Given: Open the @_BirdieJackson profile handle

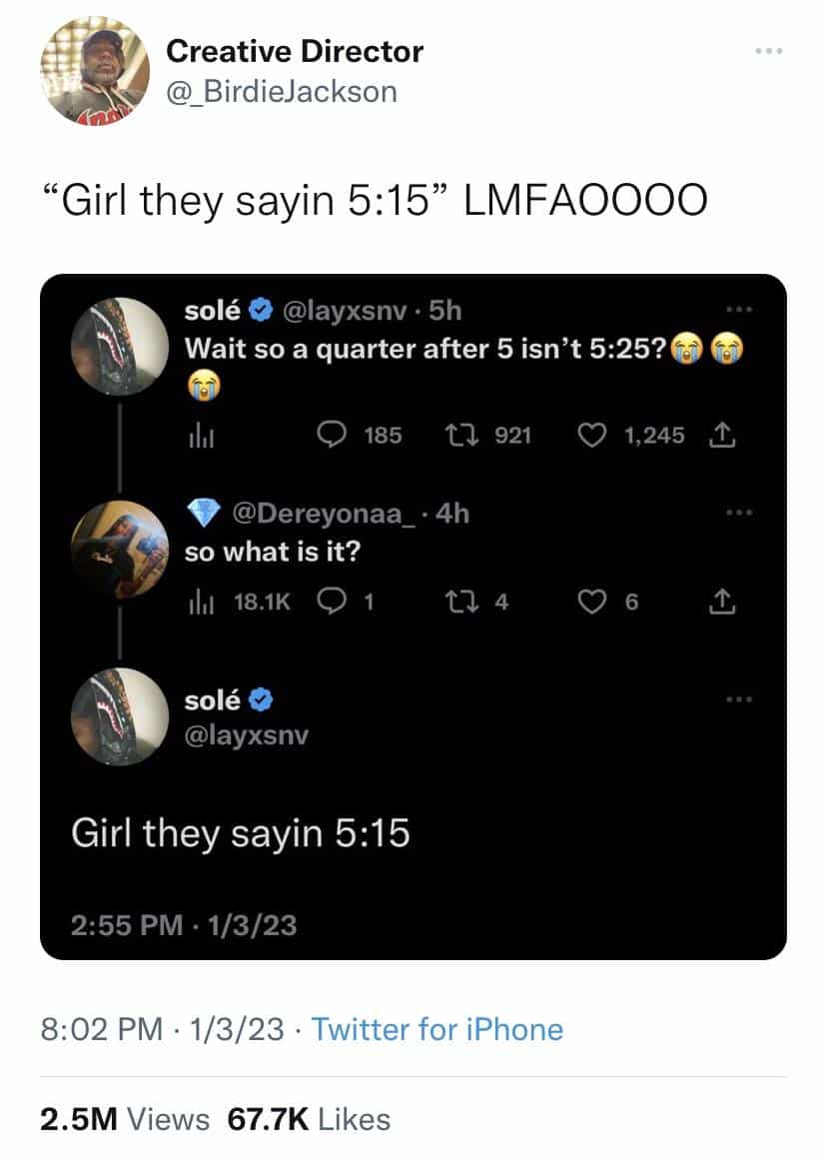Looking at the screenshot, I should click(282, 92).
